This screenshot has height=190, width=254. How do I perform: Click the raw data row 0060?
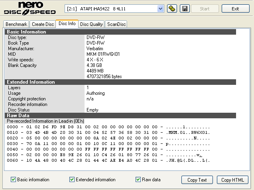click(x=108, y=161)
